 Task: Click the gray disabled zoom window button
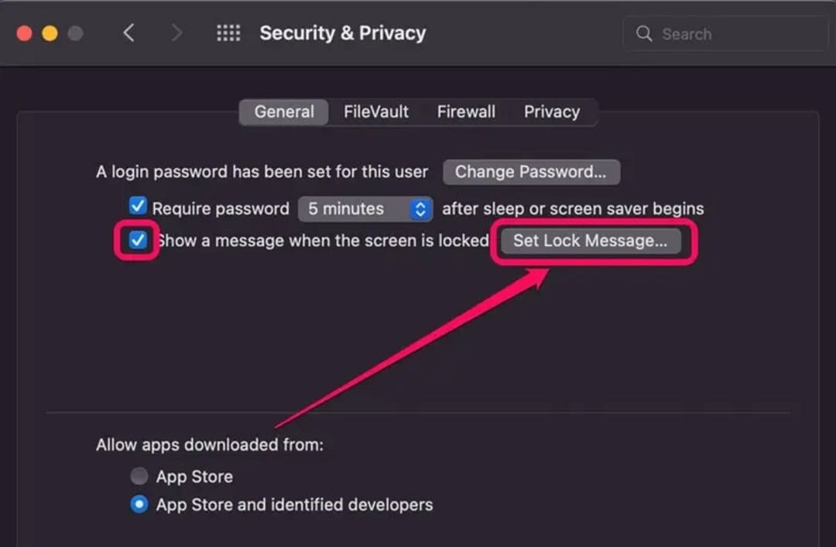[75, 33]
